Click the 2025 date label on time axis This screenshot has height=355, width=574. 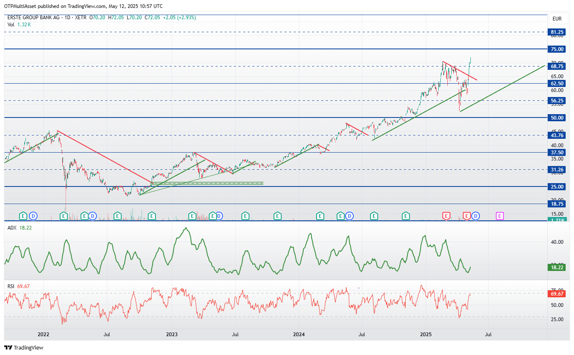tap(426, 335)
